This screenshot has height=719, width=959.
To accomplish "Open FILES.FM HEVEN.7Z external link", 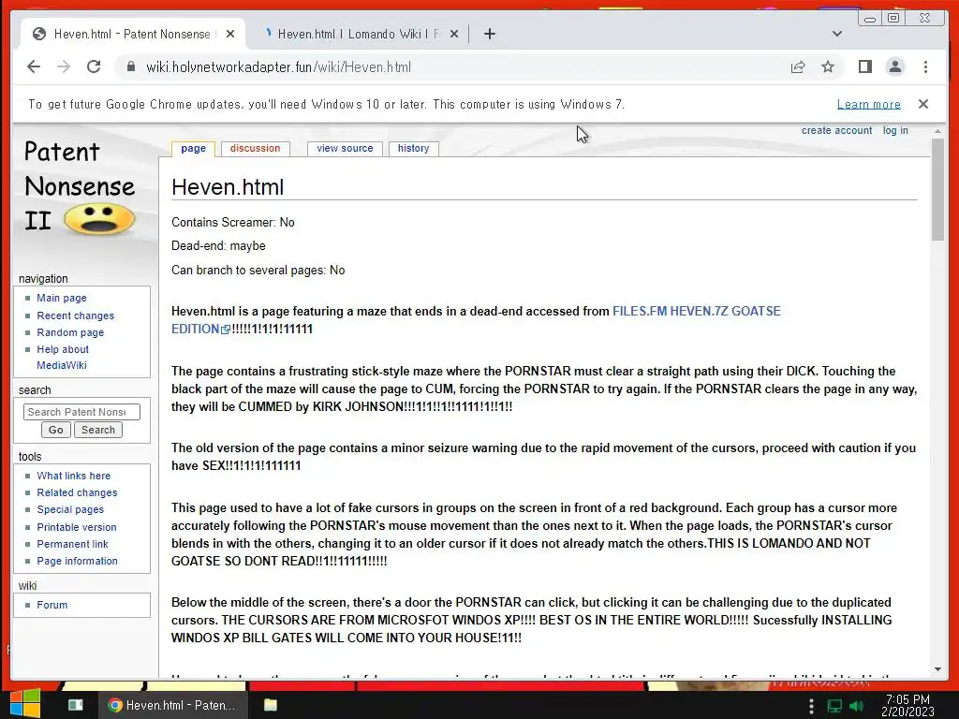I will (696, 311).
